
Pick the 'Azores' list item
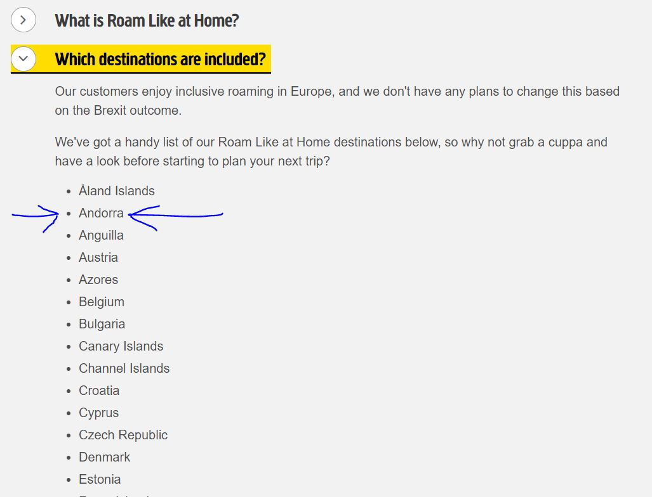pos(98,280)
